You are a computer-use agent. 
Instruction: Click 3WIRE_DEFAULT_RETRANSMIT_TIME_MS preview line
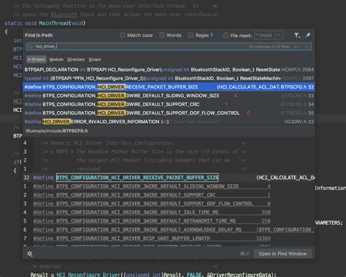pos(152,221)
